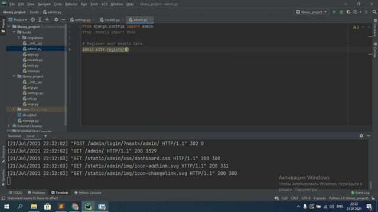The height and width of the screenshot is (212, 378).
Task: Expand all in Project panel toolbar
Action: (40, 19)
